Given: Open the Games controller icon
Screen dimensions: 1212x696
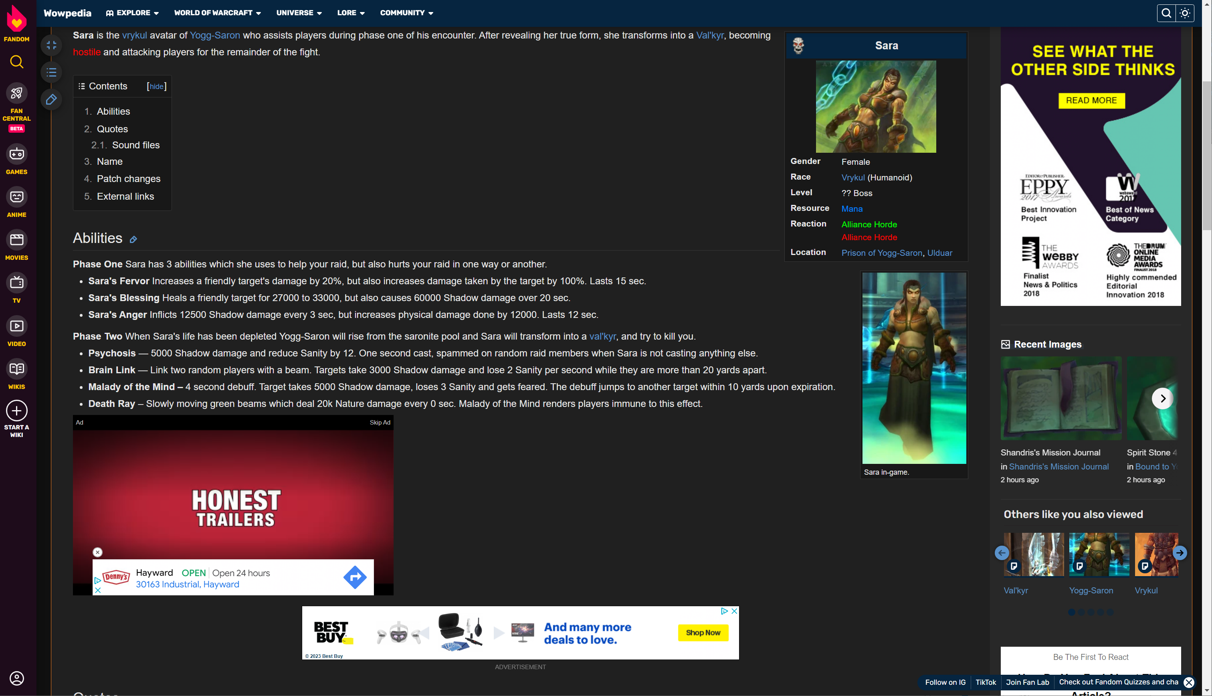Looking at the screenshot, I should point(17,154).
